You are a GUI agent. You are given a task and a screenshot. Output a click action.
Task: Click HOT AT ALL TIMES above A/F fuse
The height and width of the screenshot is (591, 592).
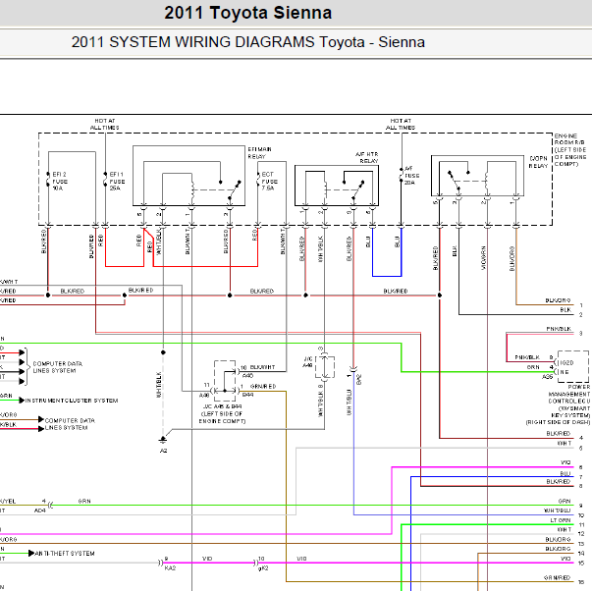tap(401, 125)
